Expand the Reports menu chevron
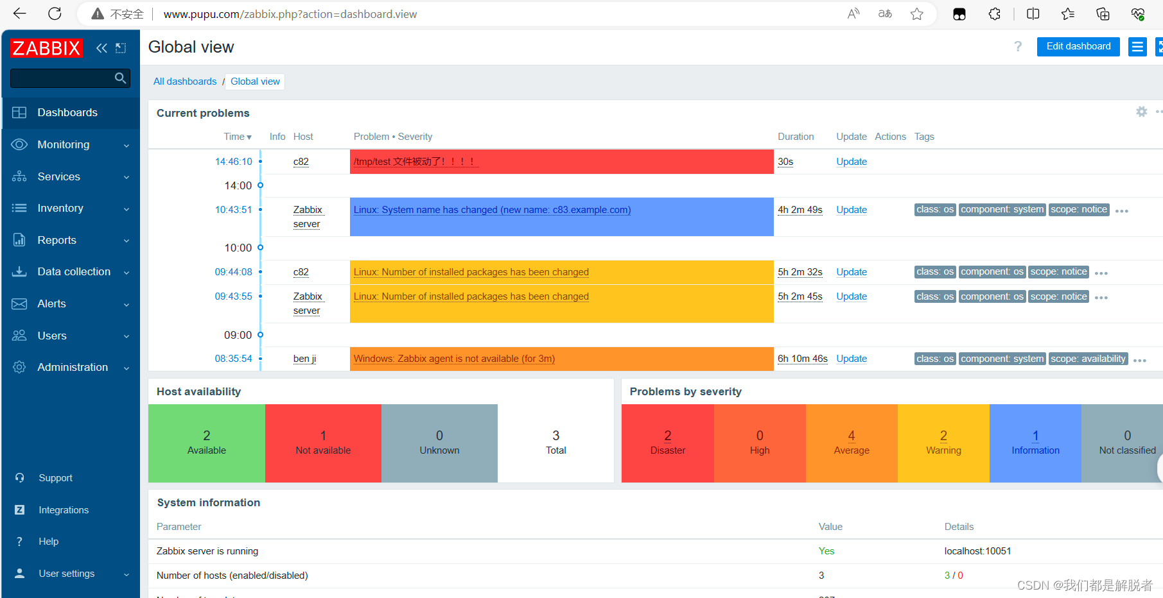 (127, 241)
